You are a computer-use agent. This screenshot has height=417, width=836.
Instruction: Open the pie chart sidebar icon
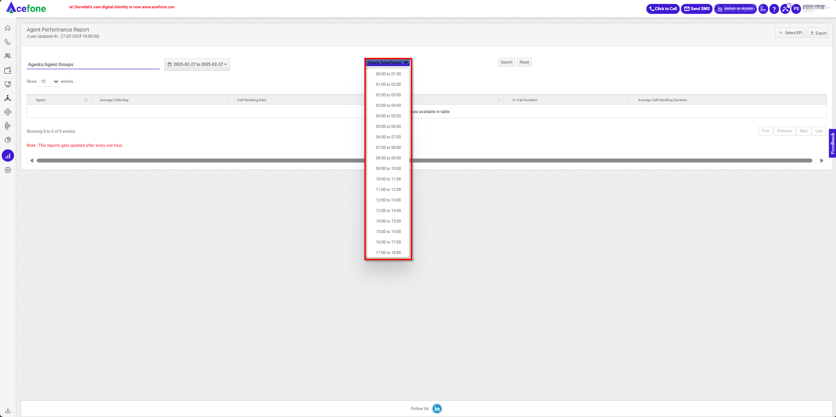point(7,140)
